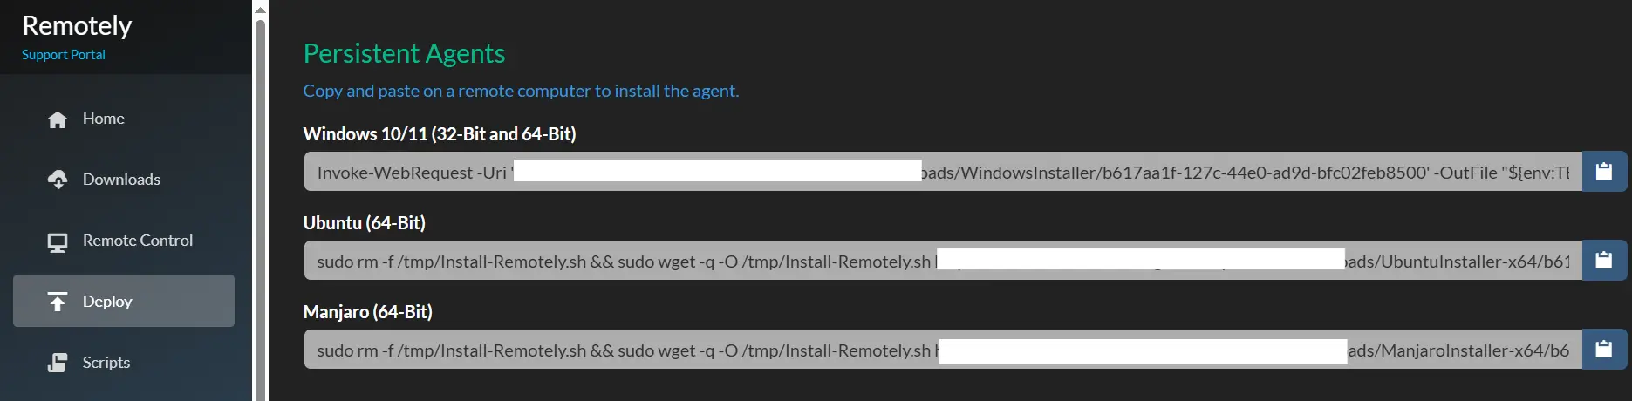Click the sidebar scrollbar up arrow

[x=260, y=10]
